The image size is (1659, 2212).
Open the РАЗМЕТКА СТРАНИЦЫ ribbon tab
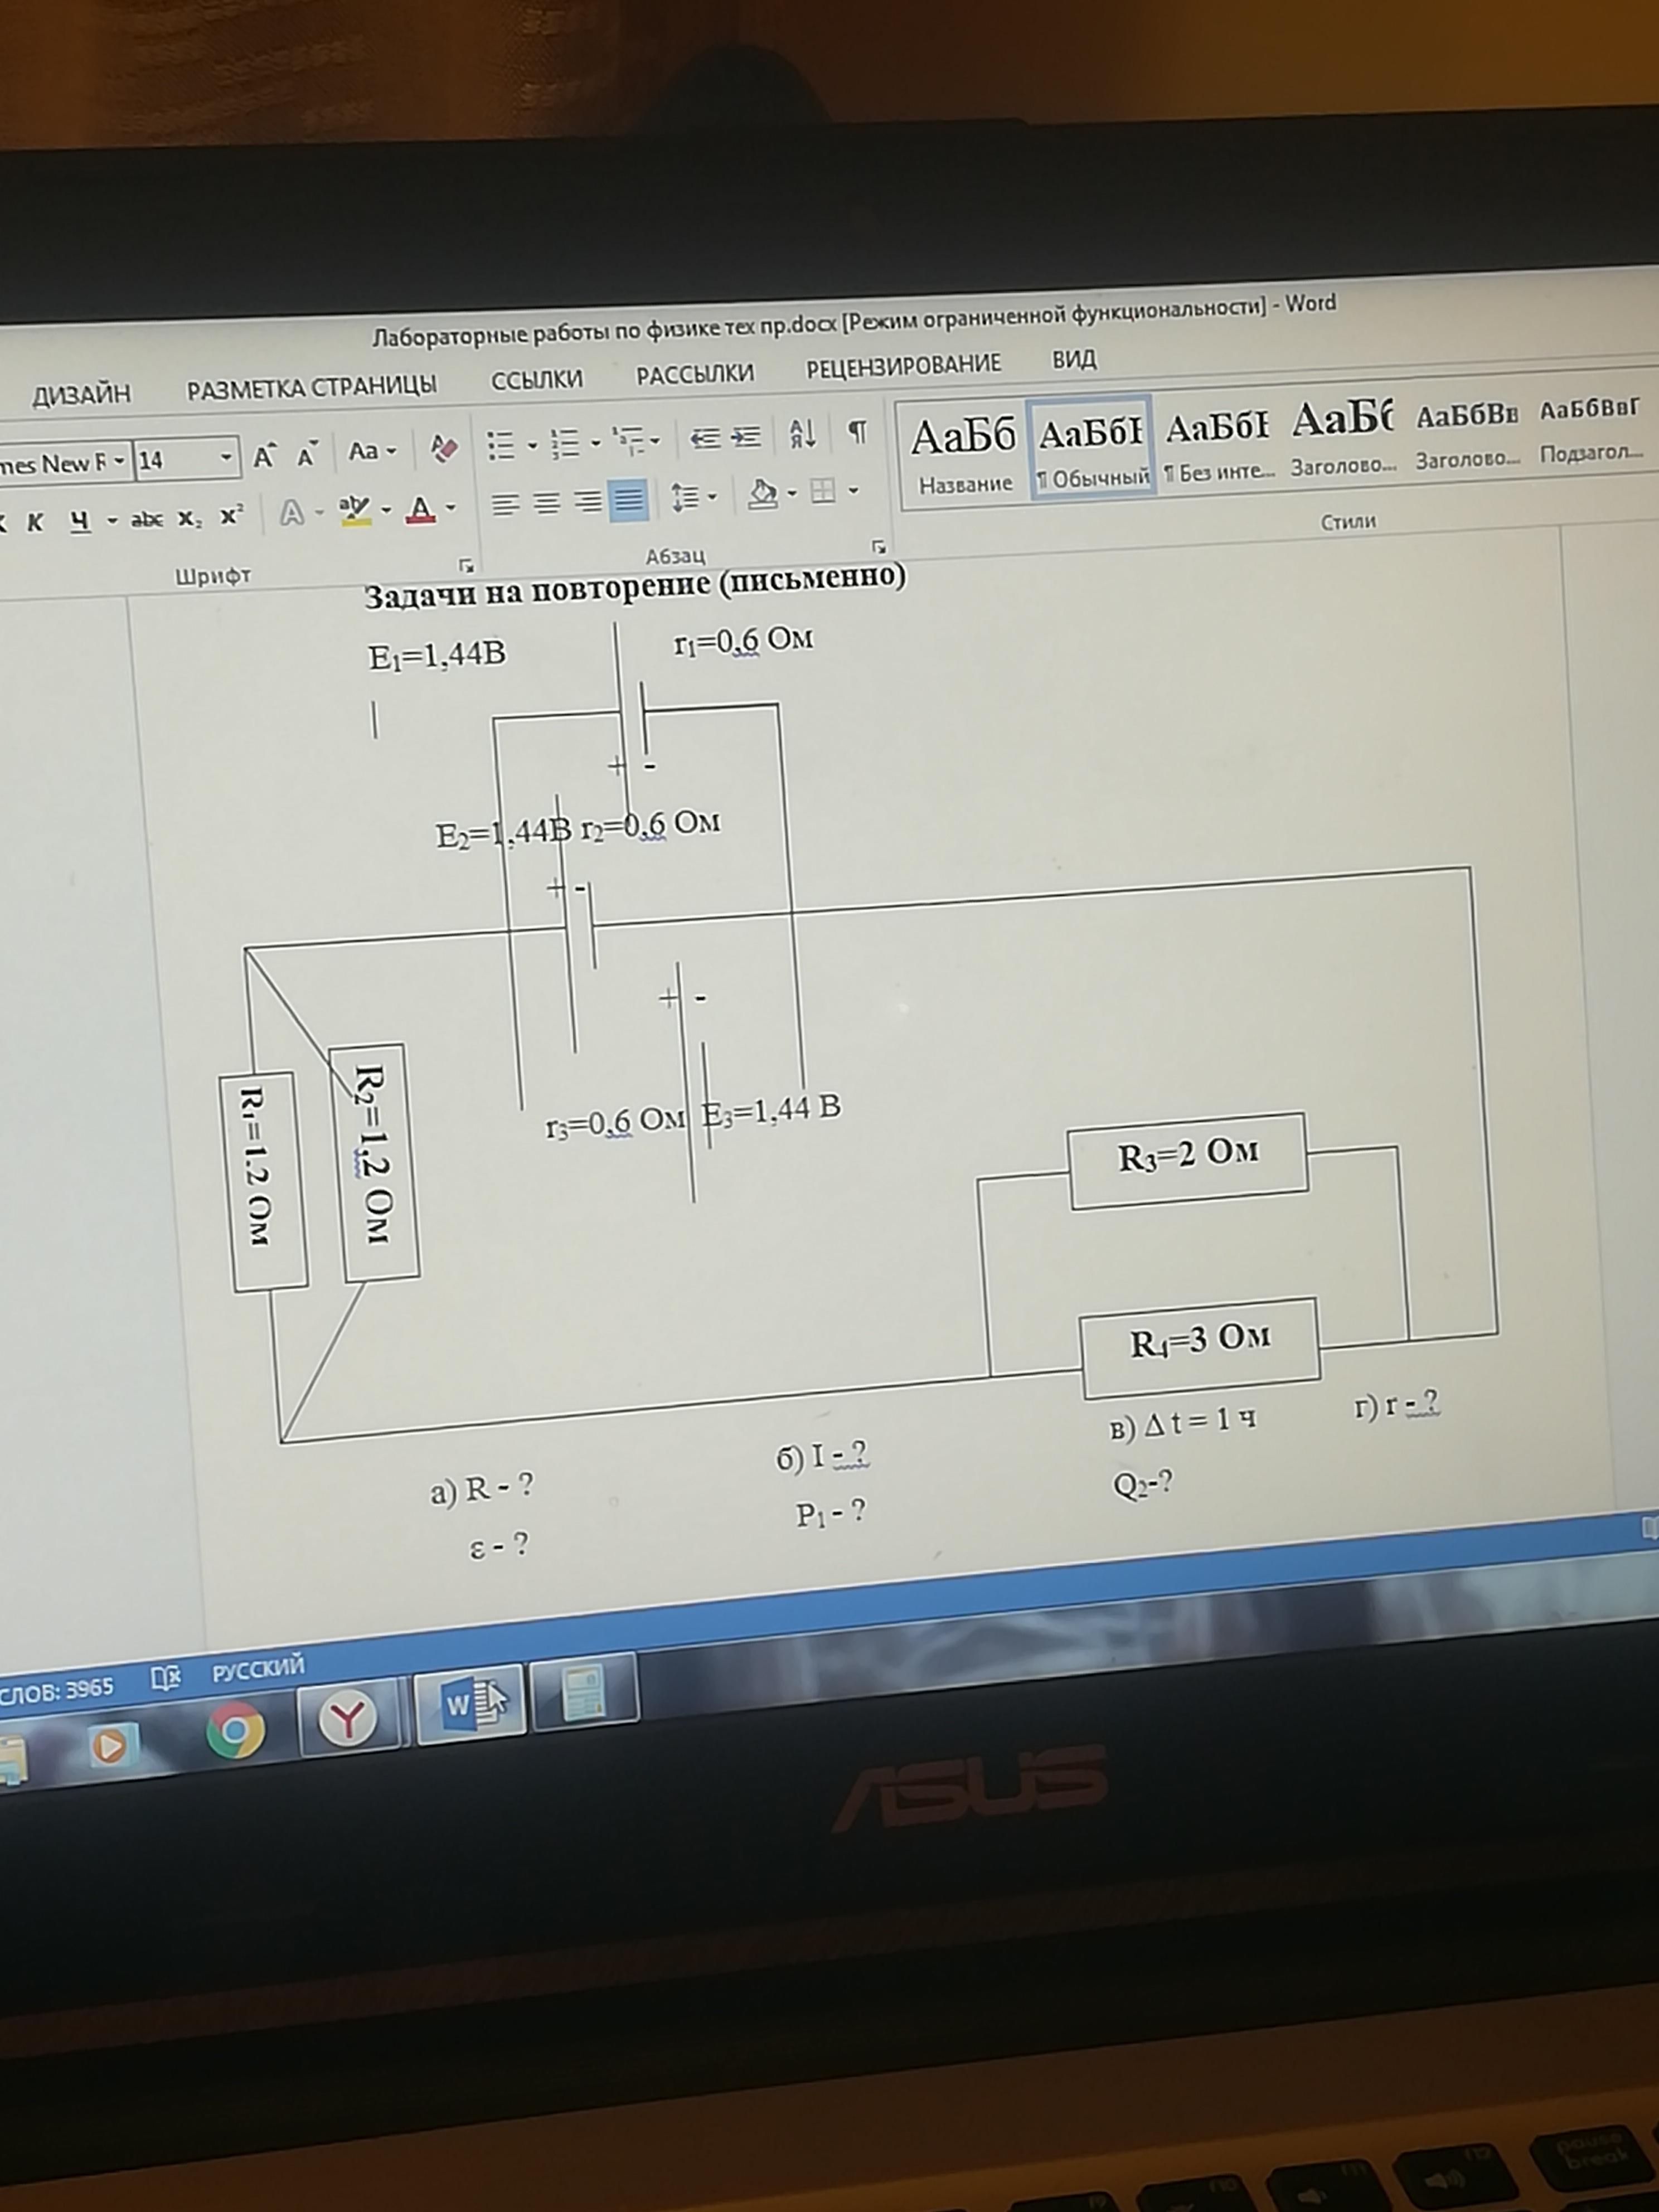click(x=312, y=387)
